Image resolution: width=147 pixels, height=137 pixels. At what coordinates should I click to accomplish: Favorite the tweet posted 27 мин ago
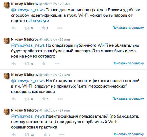tap(45, 134)
